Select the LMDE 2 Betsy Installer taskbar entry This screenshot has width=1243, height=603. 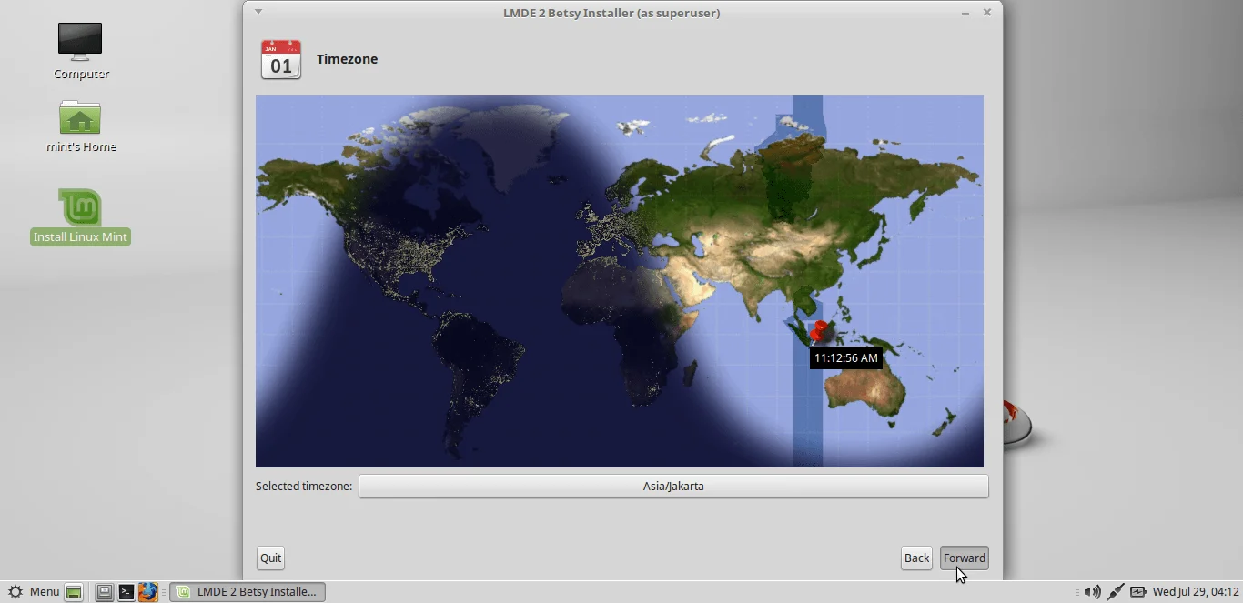pyautogui.click(x=247, y=591)
